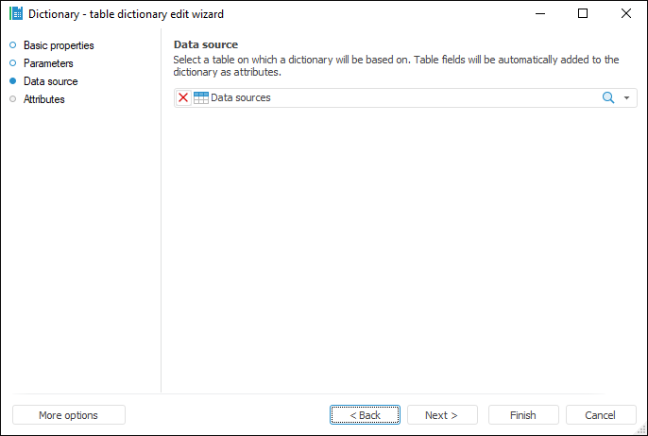
Task: Click the filled bullet next to Data source
Action: coord(12,81)
